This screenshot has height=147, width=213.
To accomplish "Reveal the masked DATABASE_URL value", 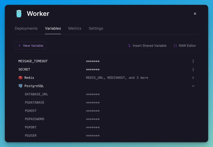I will coord(93,94).
